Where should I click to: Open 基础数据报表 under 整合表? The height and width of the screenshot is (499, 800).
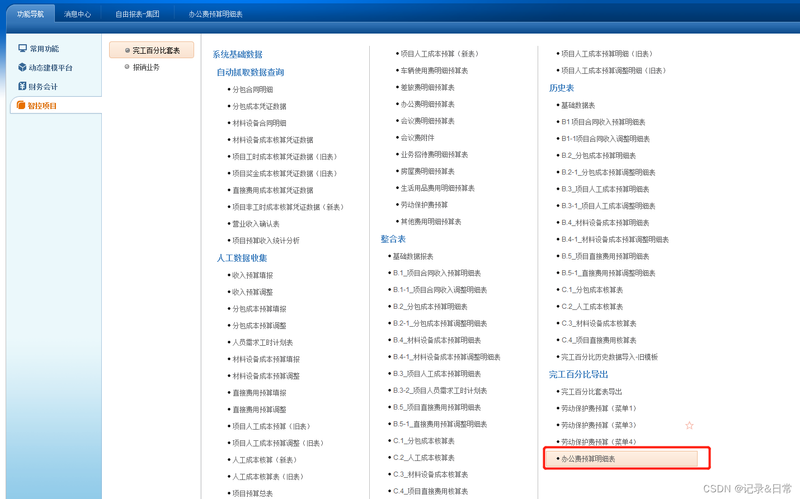tap(413, 256)
